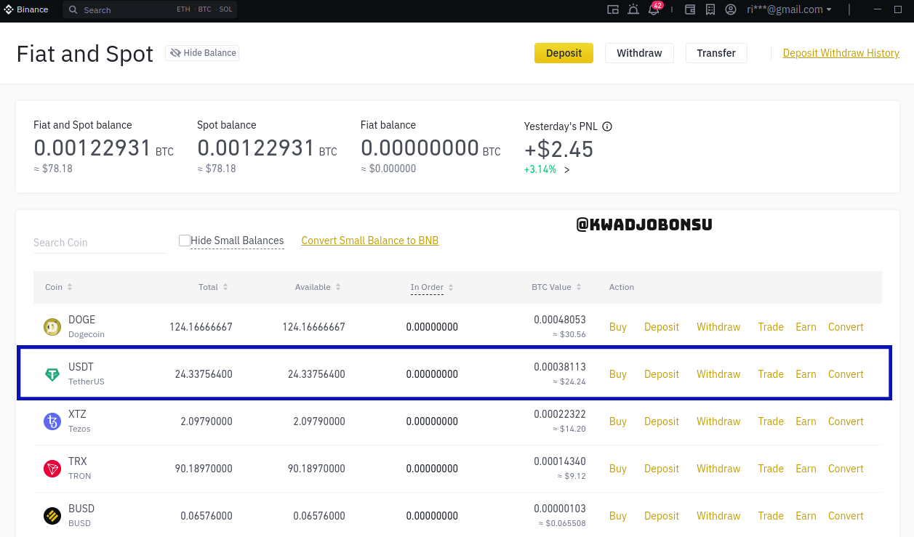Open PNL details arrow next to +3.14%
This screenshot has width=914, height=537.
tap(567, 170)
